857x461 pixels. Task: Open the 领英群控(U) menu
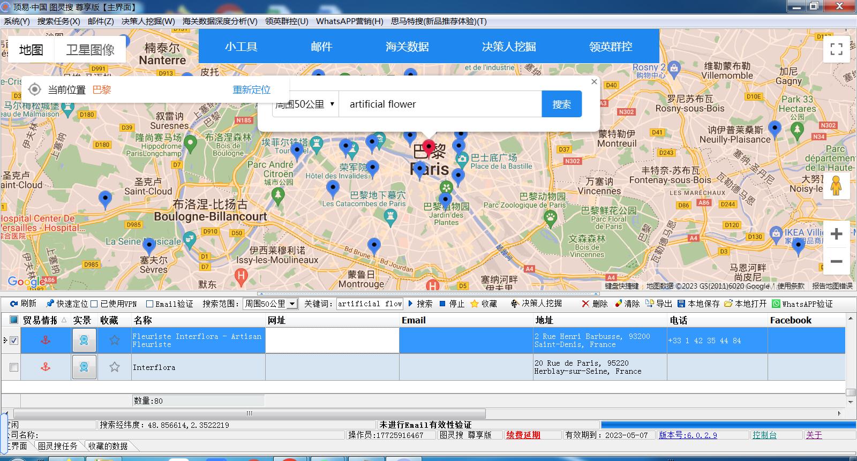coord(287,21)
